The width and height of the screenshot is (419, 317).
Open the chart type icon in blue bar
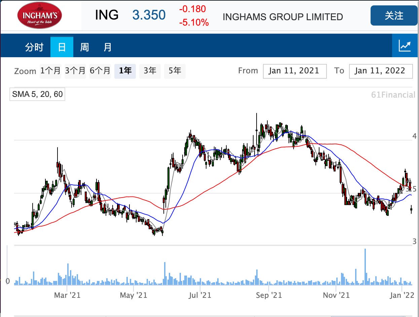[x=405, y=45]
